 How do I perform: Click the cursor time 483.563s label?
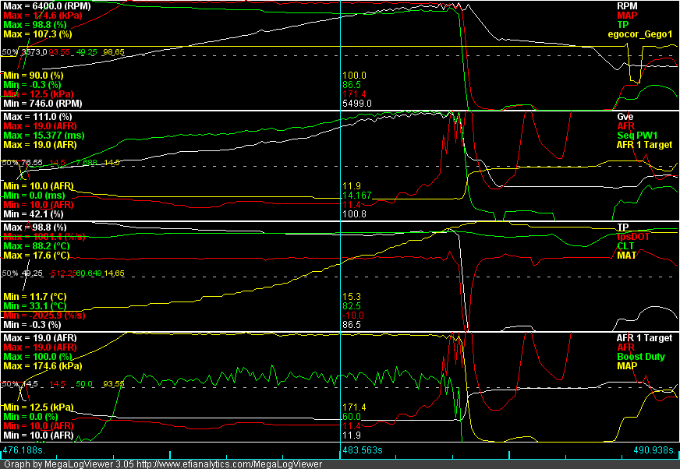click(364, 450)
